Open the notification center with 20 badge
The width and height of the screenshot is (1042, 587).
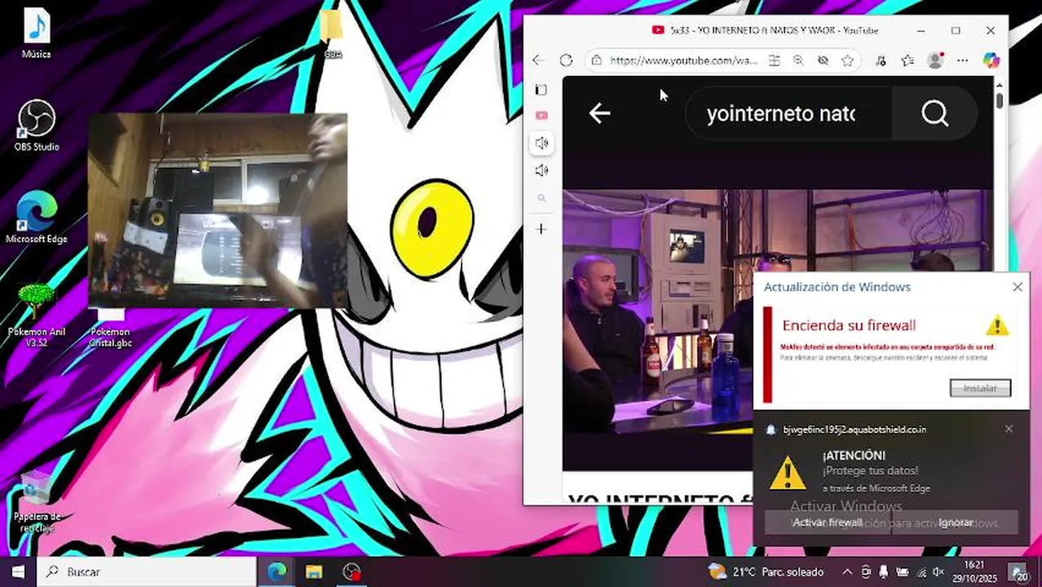(x=1018, y=572)
